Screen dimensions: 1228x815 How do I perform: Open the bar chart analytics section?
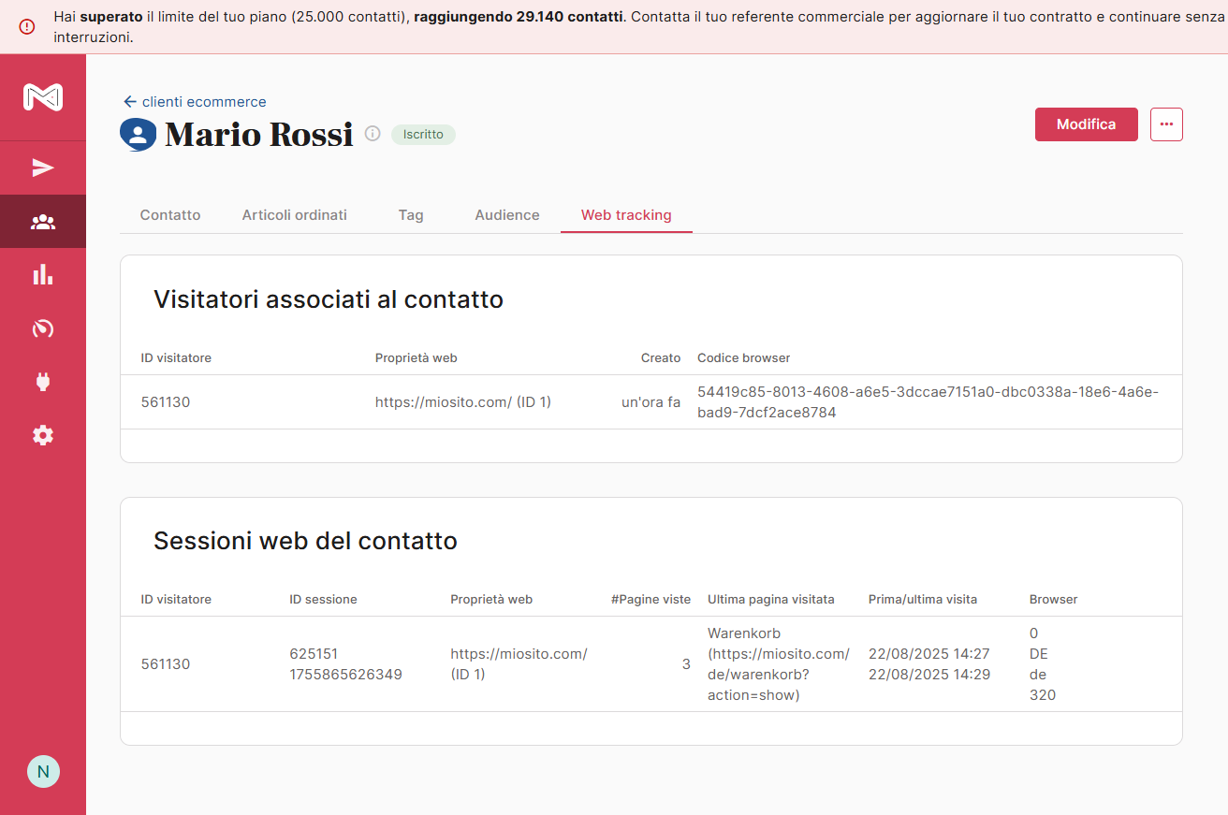[x=43, y=275]
